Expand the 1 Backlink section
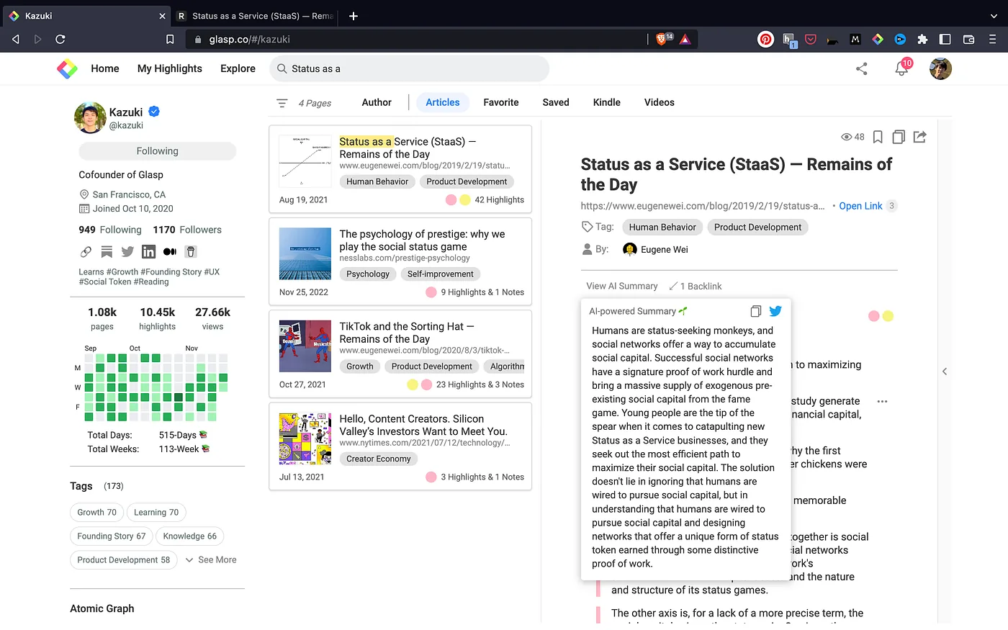Viewport: 1008px width, 630px height. click(x=696, y=286)
